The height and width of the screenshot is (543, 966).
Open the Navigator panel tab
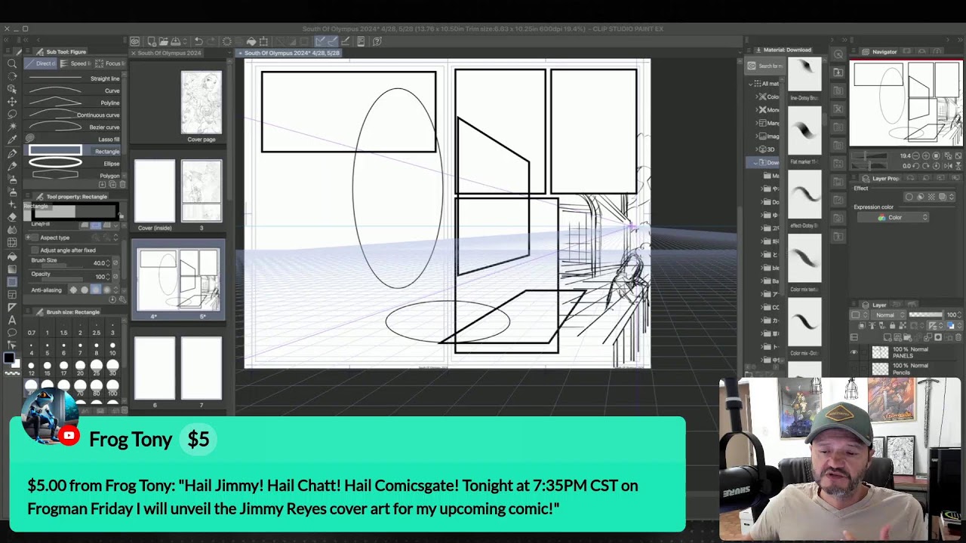pos(879,52)
